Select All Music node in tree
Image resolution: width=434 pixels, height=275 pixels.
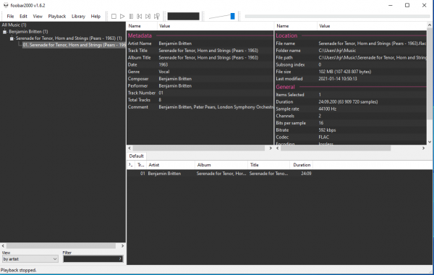point(14,25)
